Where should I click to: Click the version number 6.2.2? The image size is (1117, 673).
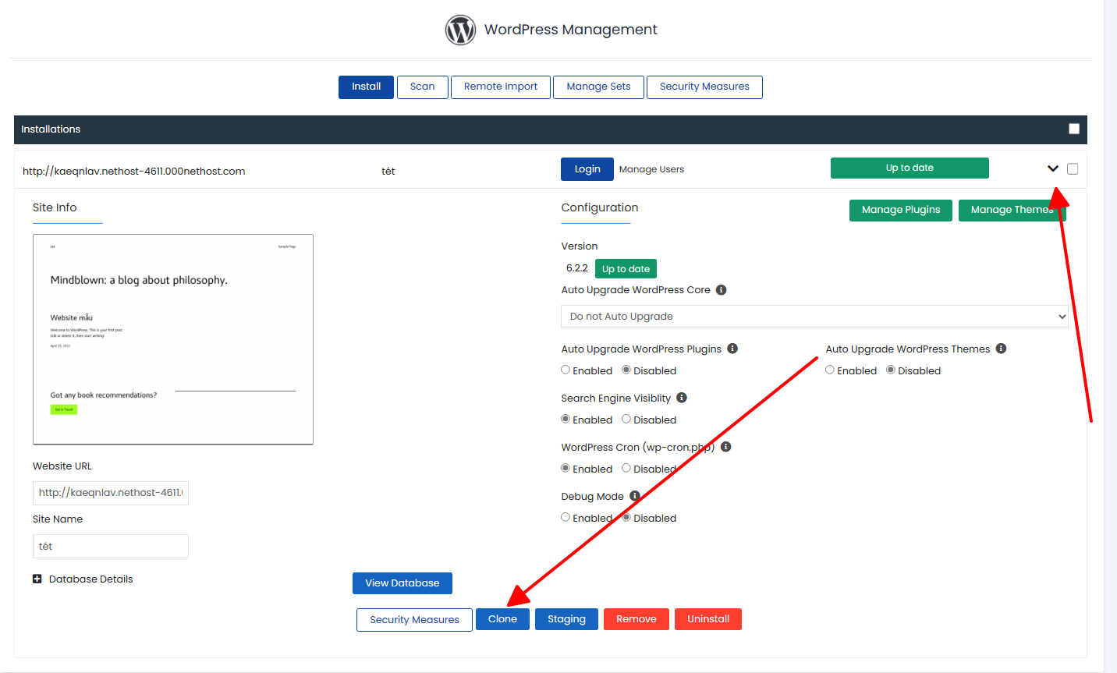coord(577,268)
